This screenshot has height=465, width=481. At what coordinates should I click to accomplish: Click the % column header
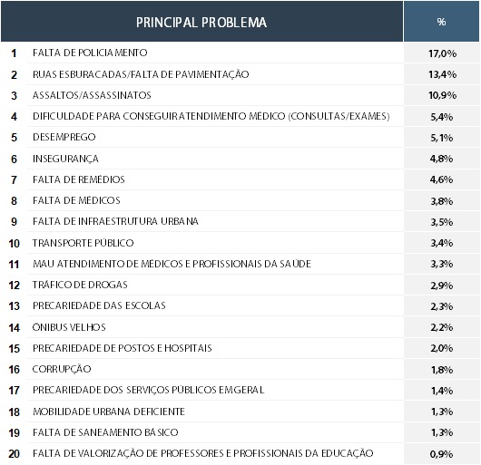(x=441, y=22)
